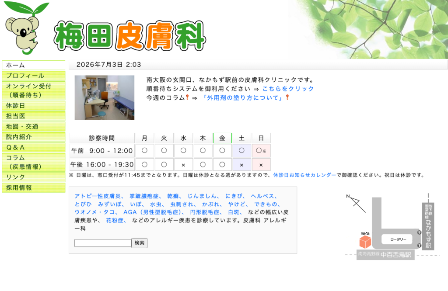448x291 pixels.
Task: Open 院内紹介 in the sidebar
Action: 33,137
